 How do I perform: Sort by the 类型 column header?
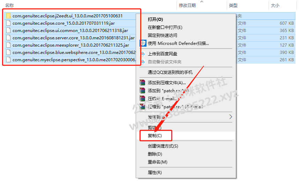tap(233, 5)
